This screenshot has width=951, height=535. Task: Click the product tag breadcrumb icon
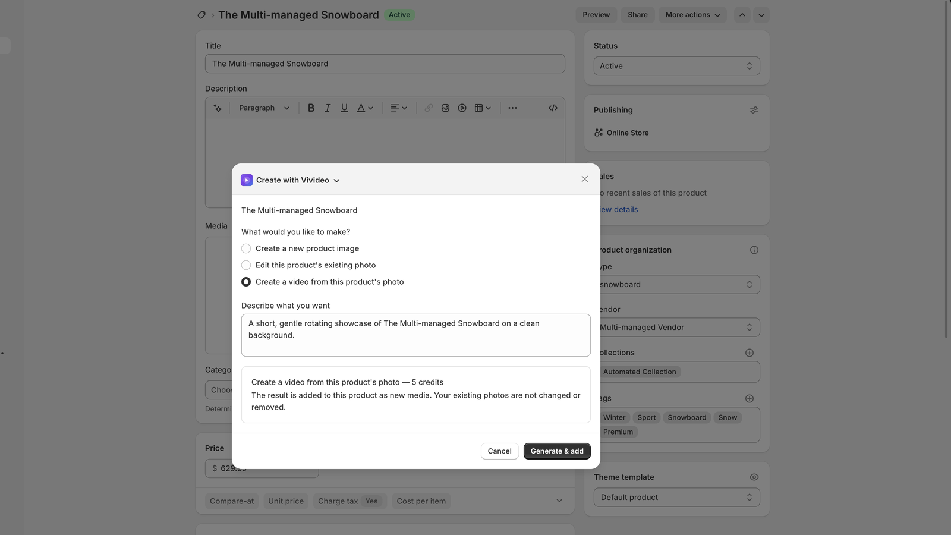201,15
